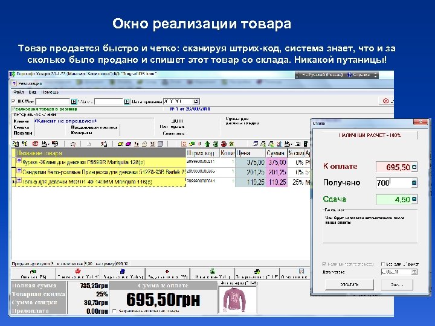Click the <Клиент не определен> client field

pos(94,121)
